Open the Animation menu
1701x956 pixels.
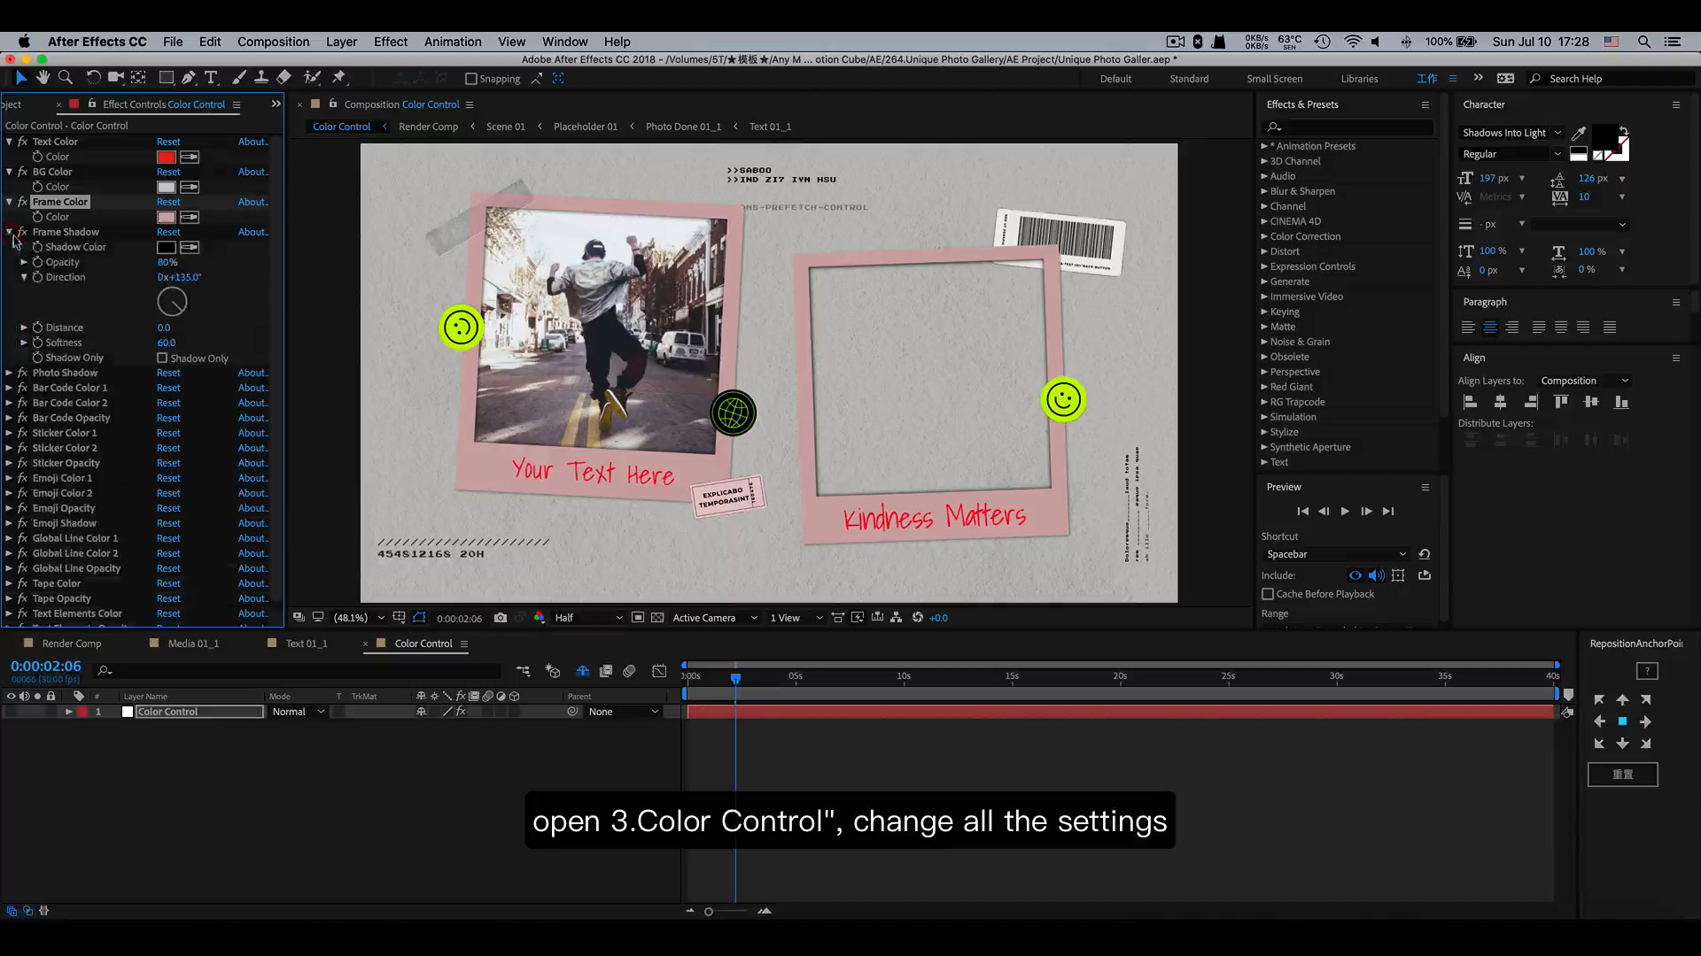450,42
